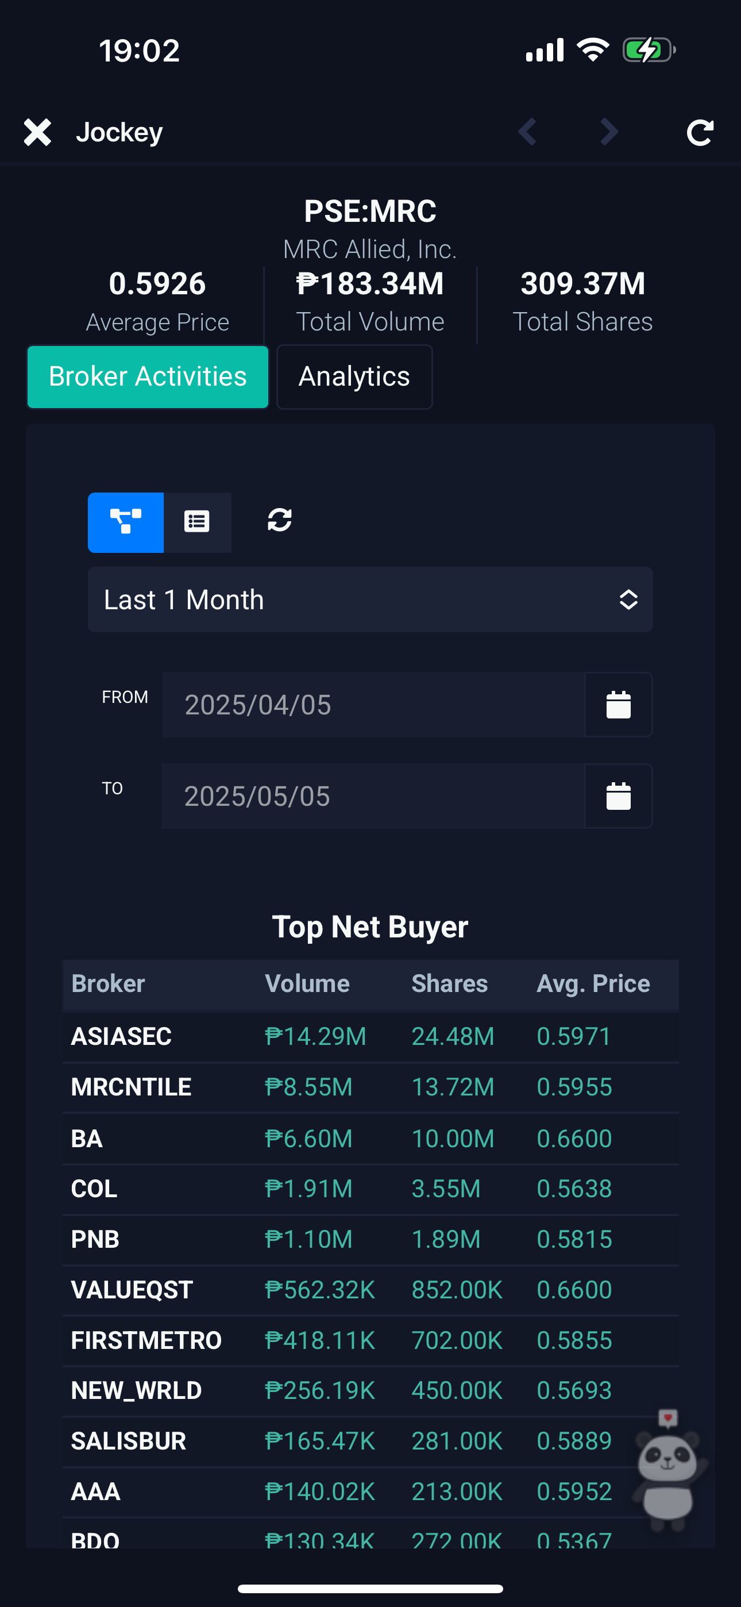Tap the battery charging indicator
The width and height of the screenshot is (741, 1607).
(x=649, y=50)
